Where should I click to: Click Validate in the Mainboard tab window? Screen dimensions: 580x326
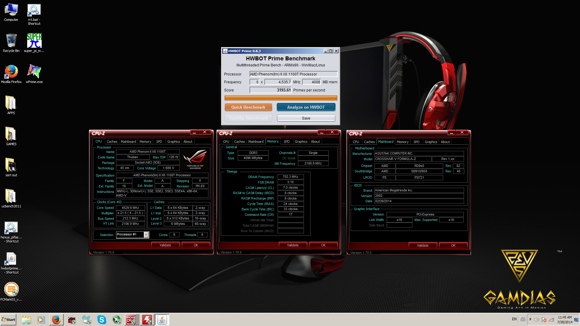click(423, 245)
